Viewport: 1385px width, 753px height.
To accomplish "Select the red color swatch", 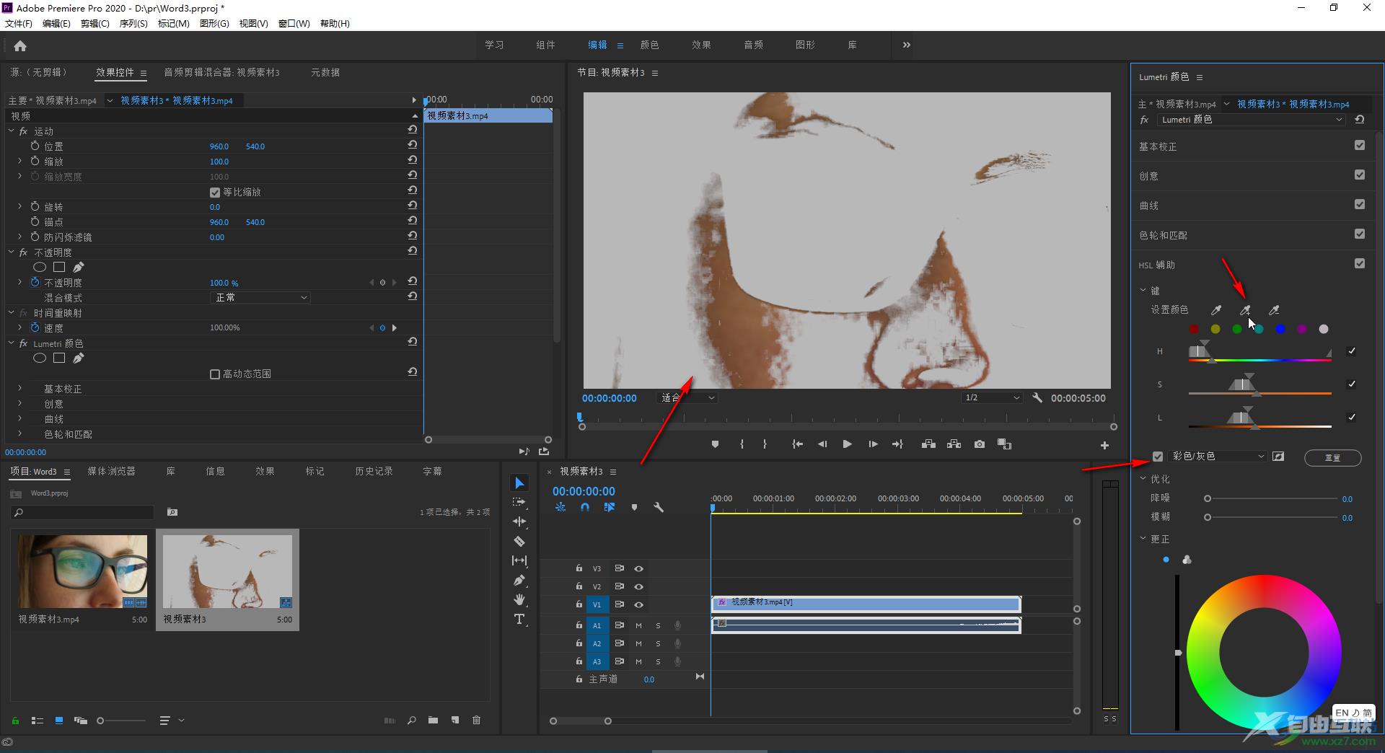I will click(1194, 329).
